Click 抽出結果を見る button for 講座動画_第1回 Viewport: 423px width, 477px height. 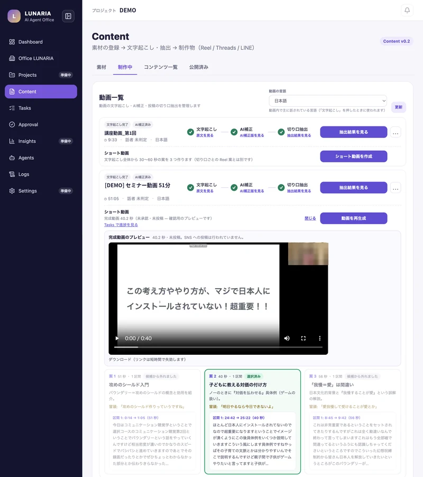tap(353, 132)
